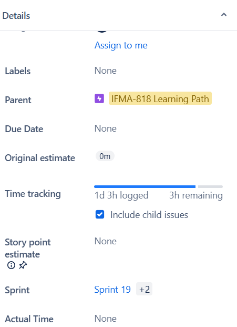This screenshot has height=327, width=237.
Task: Click the time tracking progress bar
Action: pos(158,186)
